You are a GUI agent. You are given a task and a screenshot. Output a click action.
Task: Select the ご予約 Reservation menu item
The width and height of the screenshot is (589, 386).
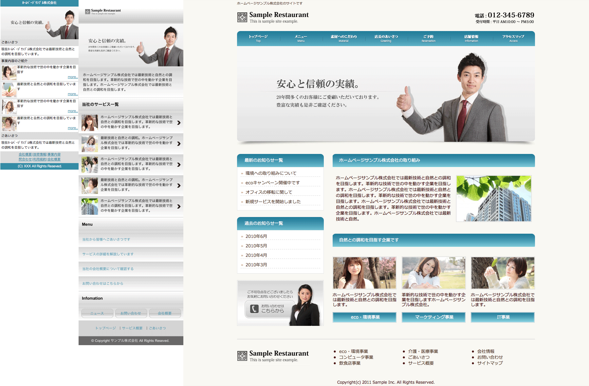point(428,38)
